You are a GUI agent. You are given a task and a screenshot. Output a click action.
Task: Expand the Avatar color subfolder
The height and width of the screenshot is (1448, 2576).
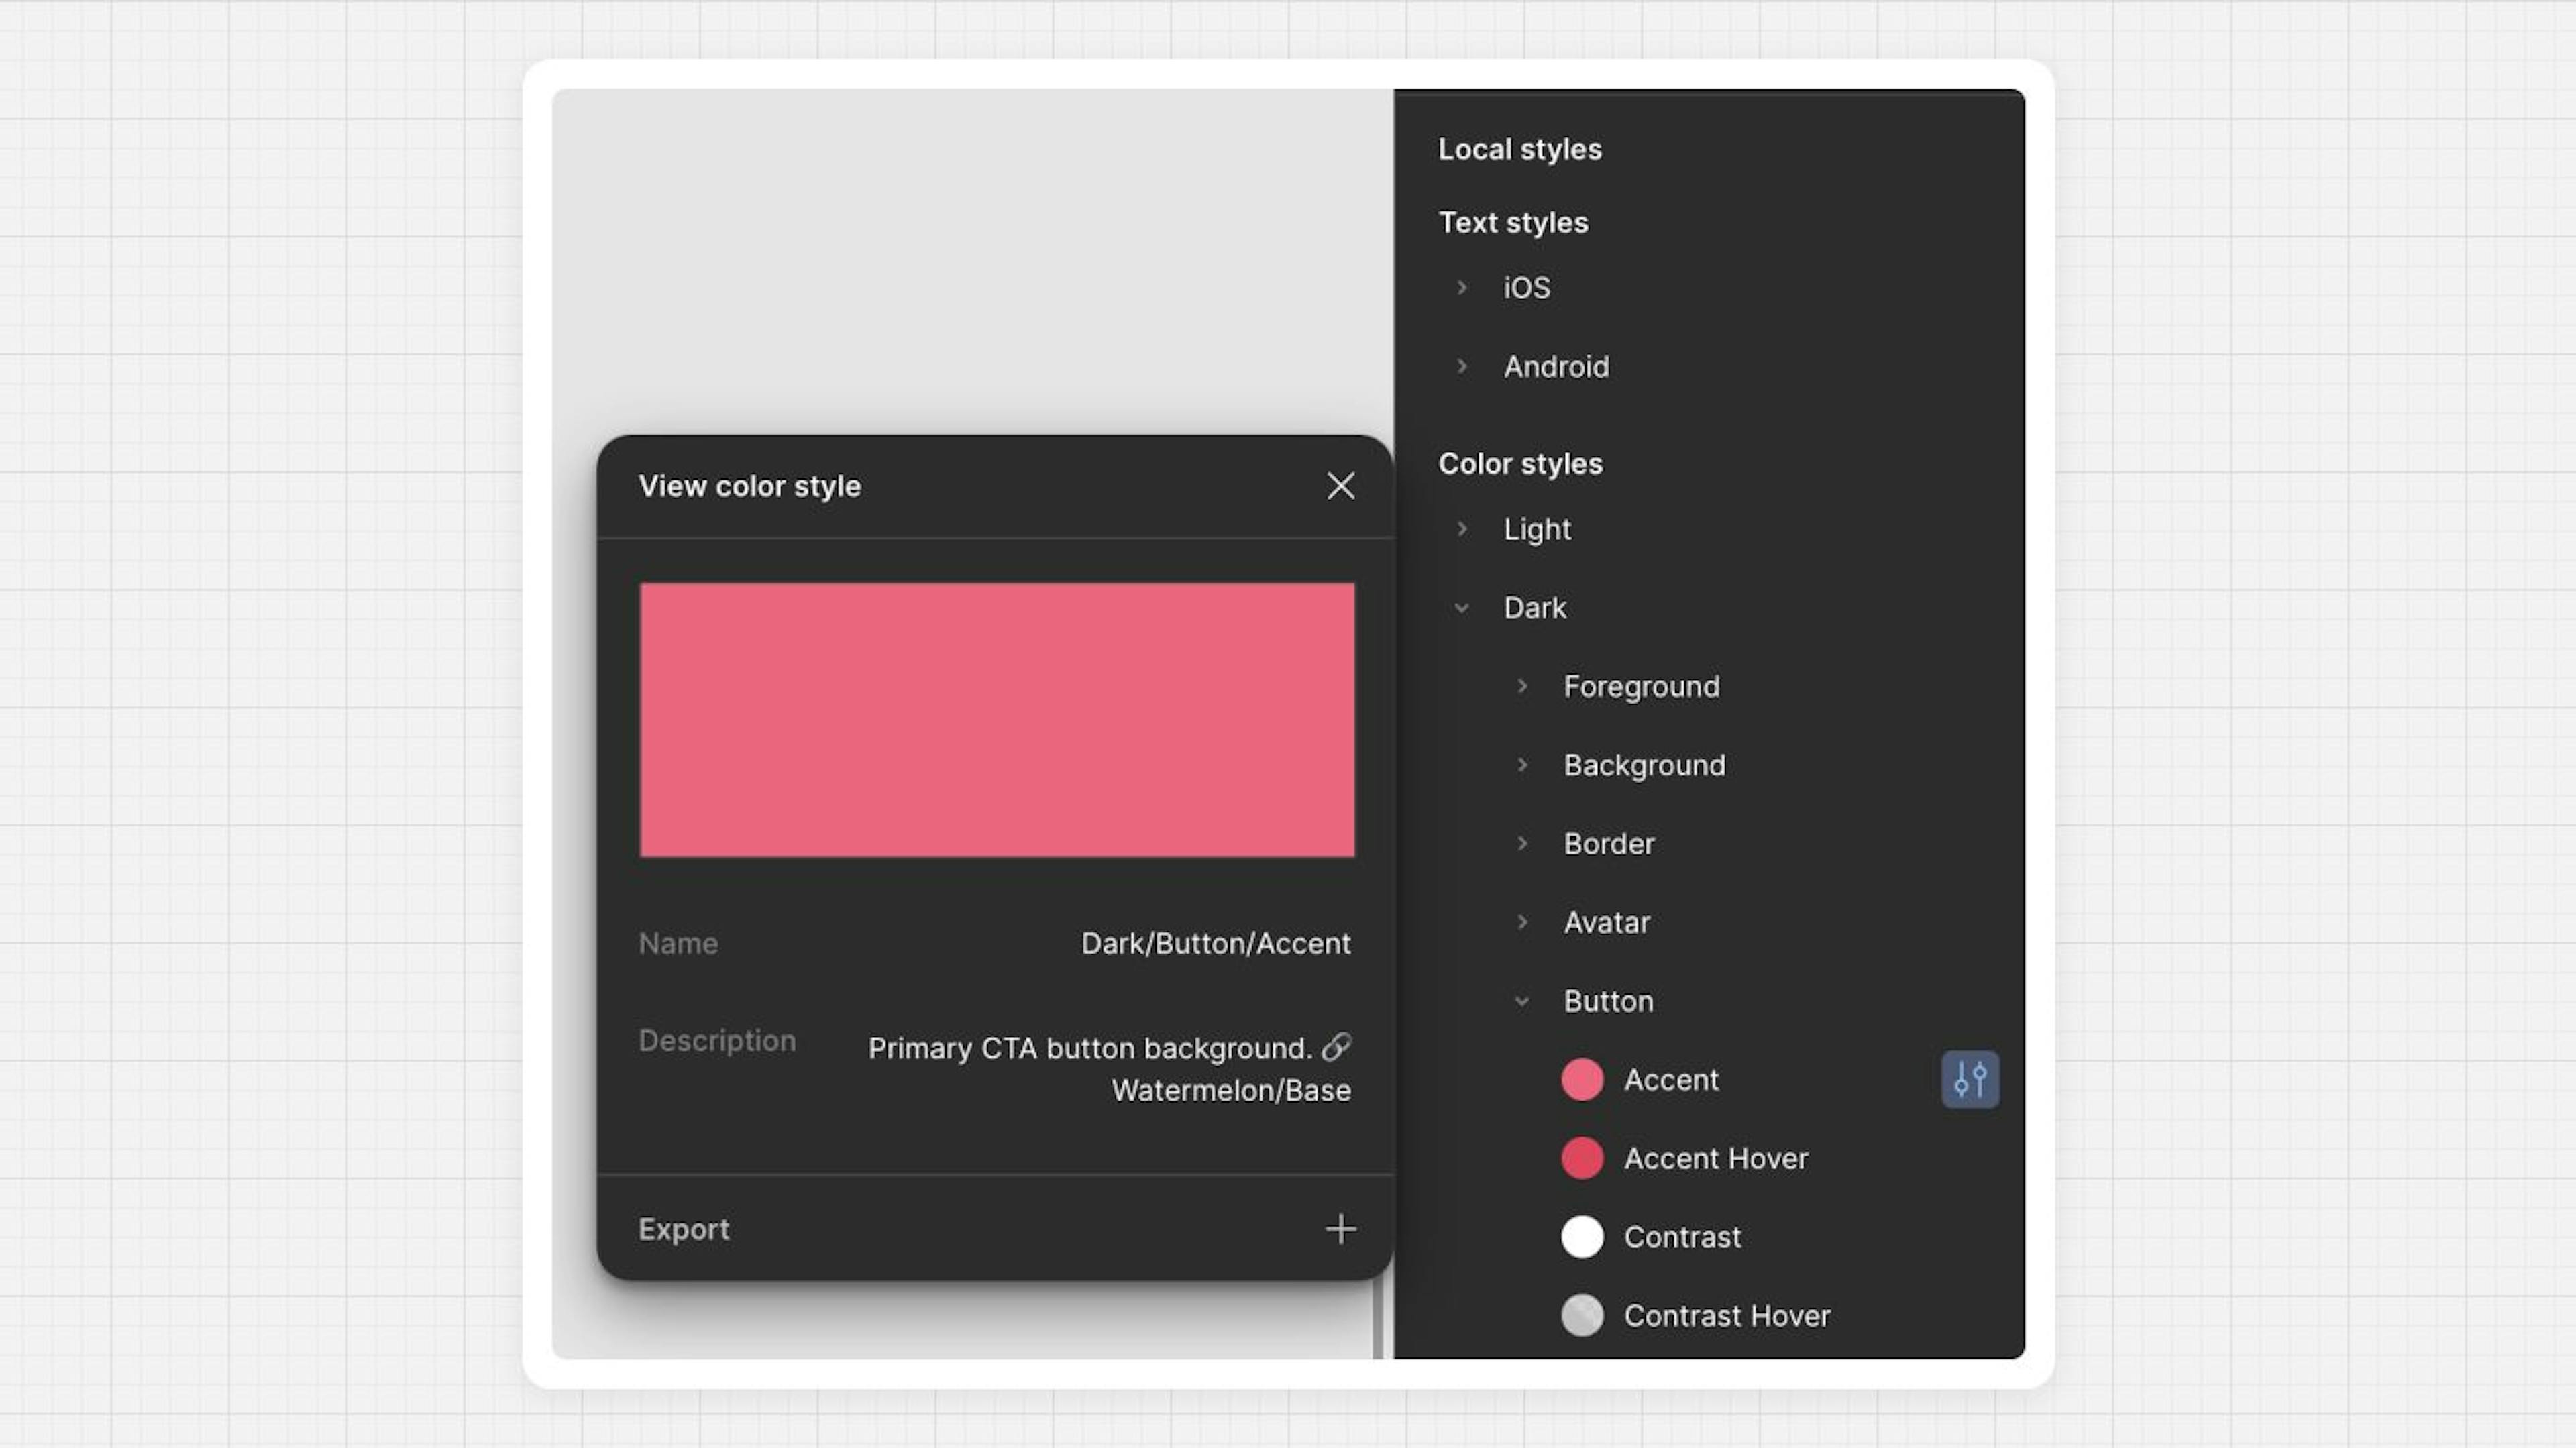[1522, 922]
